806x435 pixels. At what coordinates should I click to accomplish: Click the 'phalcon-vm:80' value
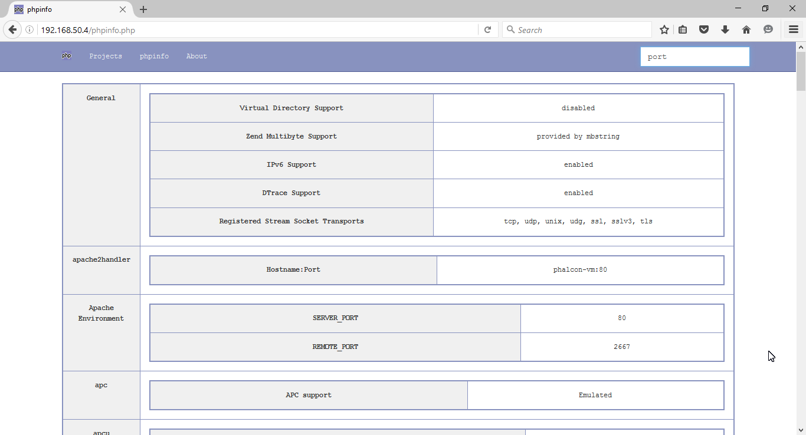580,270
